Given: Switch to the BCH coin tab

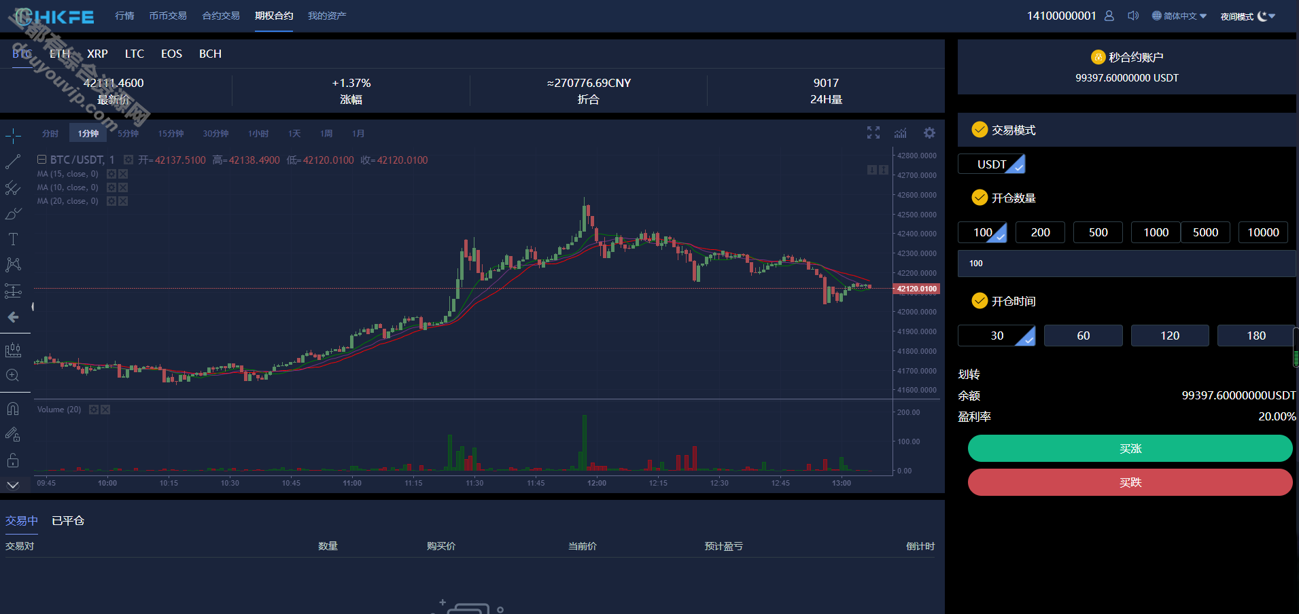Looking at the screenshot, I should (x=210, y=54).
